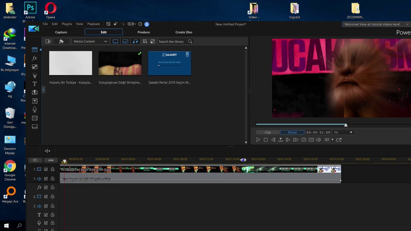The width and height of the screenshot is (411, 231).
Task: Lock video track 1 with padlock
Action: (52, 169)
